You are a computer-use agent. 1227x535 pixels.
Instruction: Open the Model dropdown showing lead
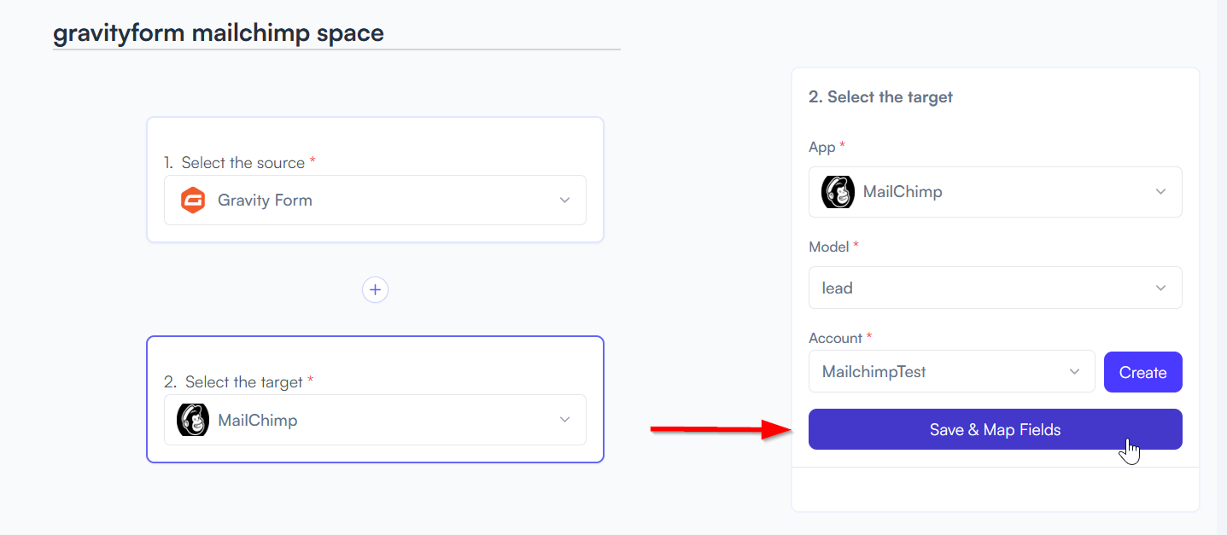(996, 288)
